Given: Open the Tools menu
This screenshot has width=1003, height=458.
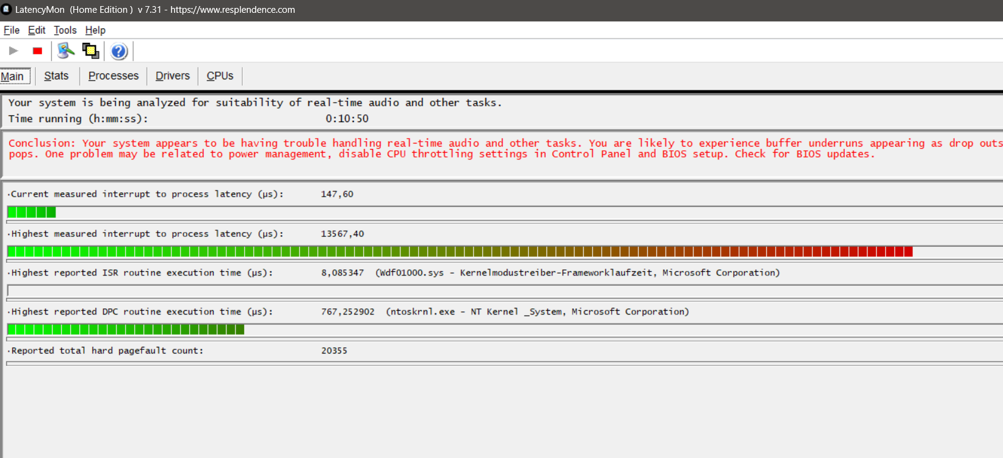Looking at the screenshot, I should coord(65,30).
